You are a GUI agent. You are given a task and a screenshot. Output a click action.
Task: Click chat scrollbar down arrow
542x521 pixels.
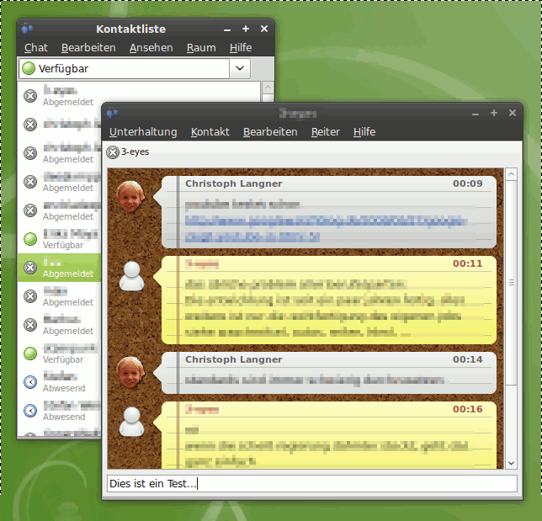pos(511,463)
